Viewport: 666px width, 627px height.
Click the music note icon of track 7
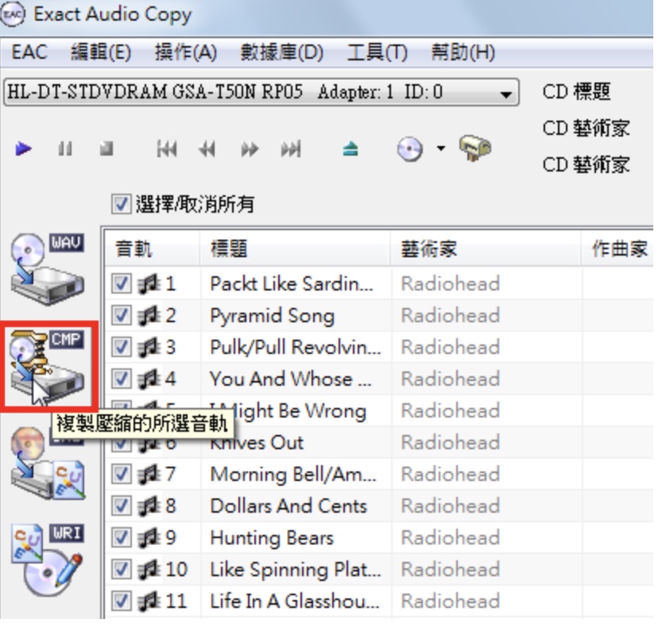149,475
